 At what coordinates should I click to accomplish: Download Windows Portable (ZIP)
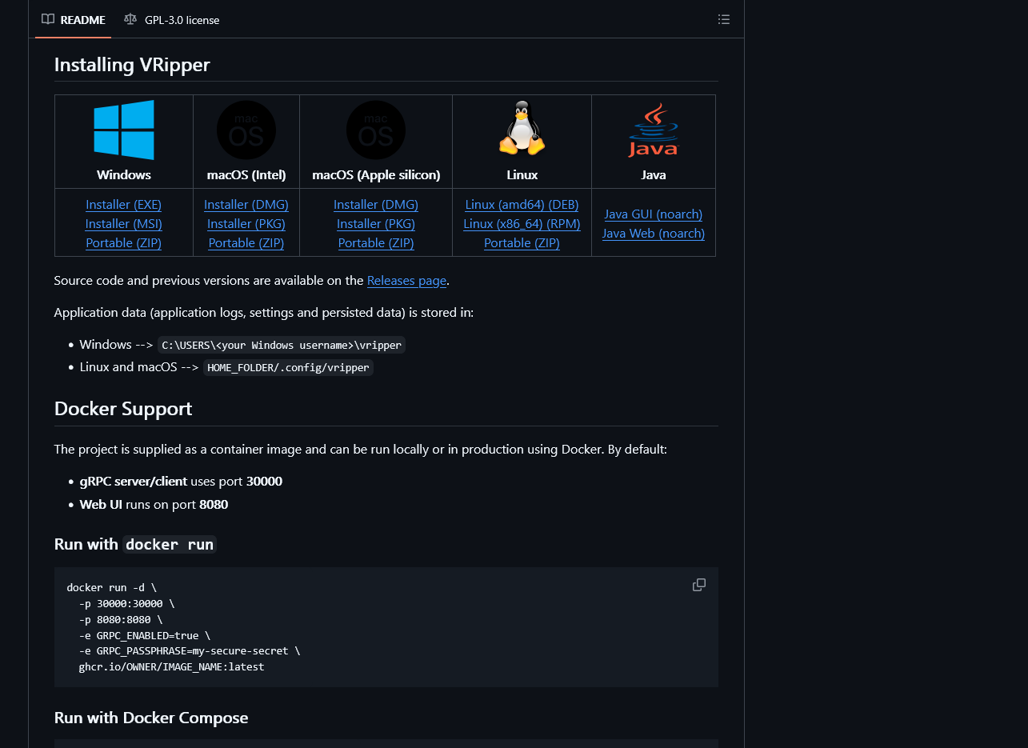[124, 243]
